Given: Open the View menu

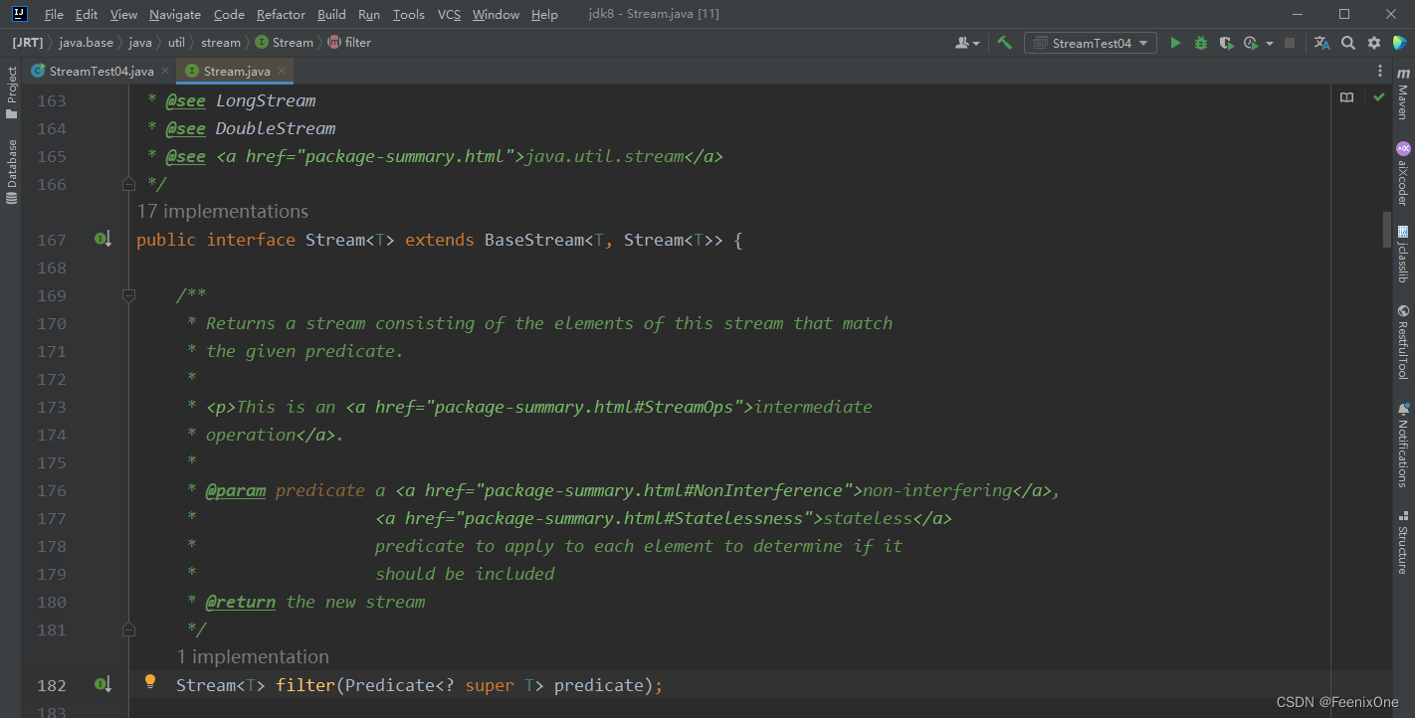Looking at the screenshot, I should 123,15.
